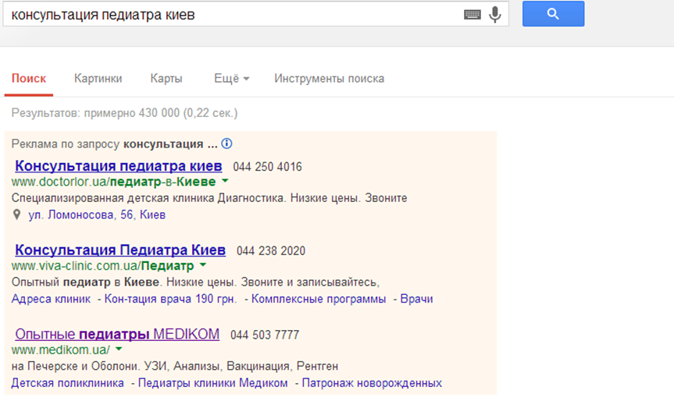Expand dropdown arrow next to viva-clinic.com.ua URL
Screen dimensions: 674x401
[x=203, y=265]
